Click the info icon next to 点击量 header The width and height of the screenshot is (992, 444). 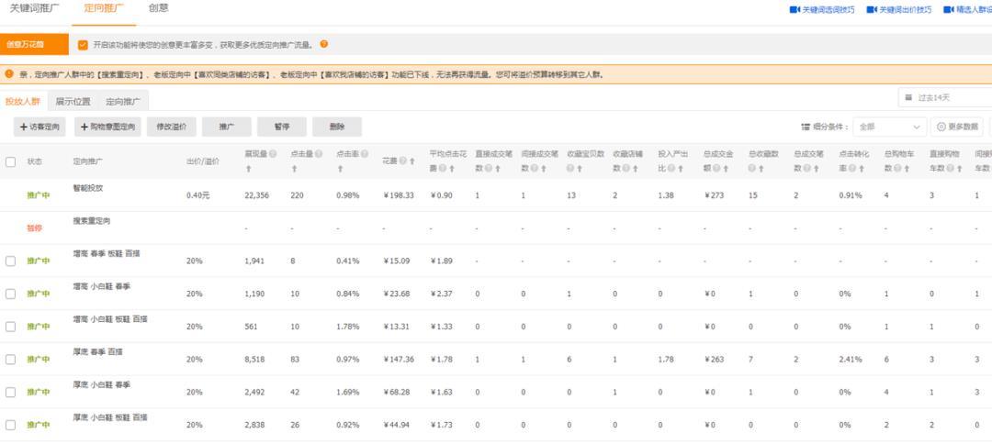point(319,154)
